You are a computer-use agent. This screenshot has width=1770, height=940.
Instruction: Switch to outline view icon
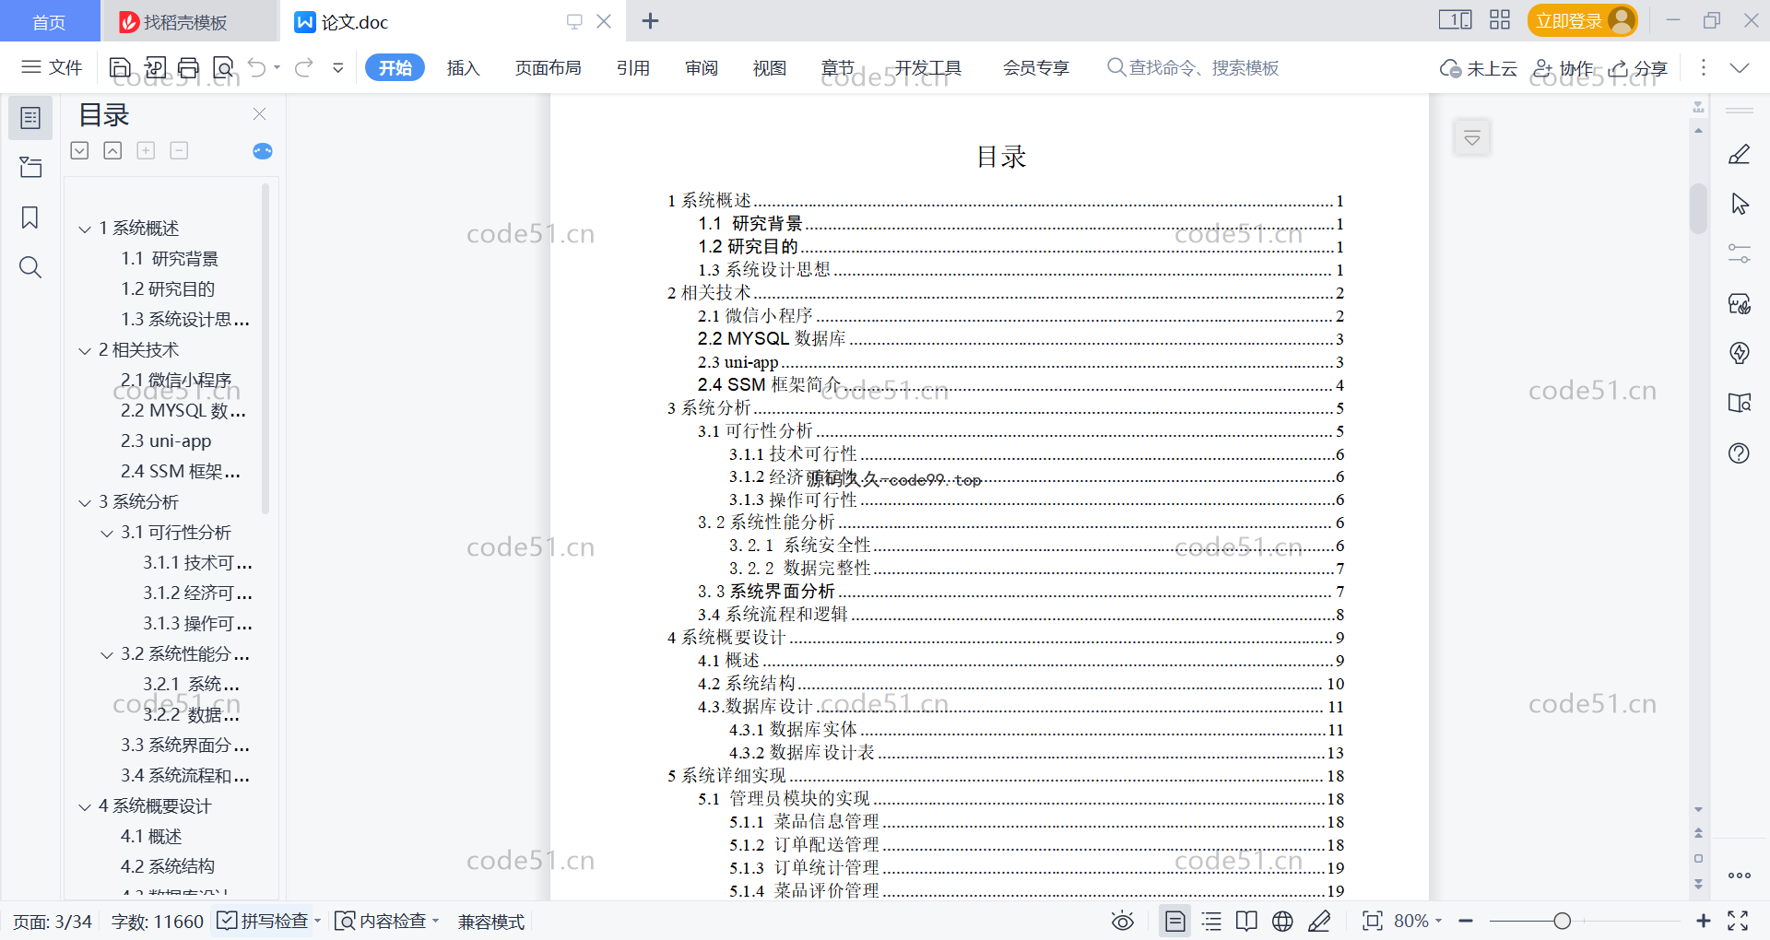click(x=1211, y=921)
